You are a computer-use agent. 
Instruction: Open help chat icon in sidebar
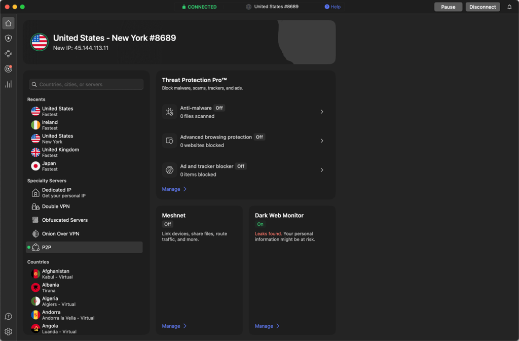click(8, 317)
